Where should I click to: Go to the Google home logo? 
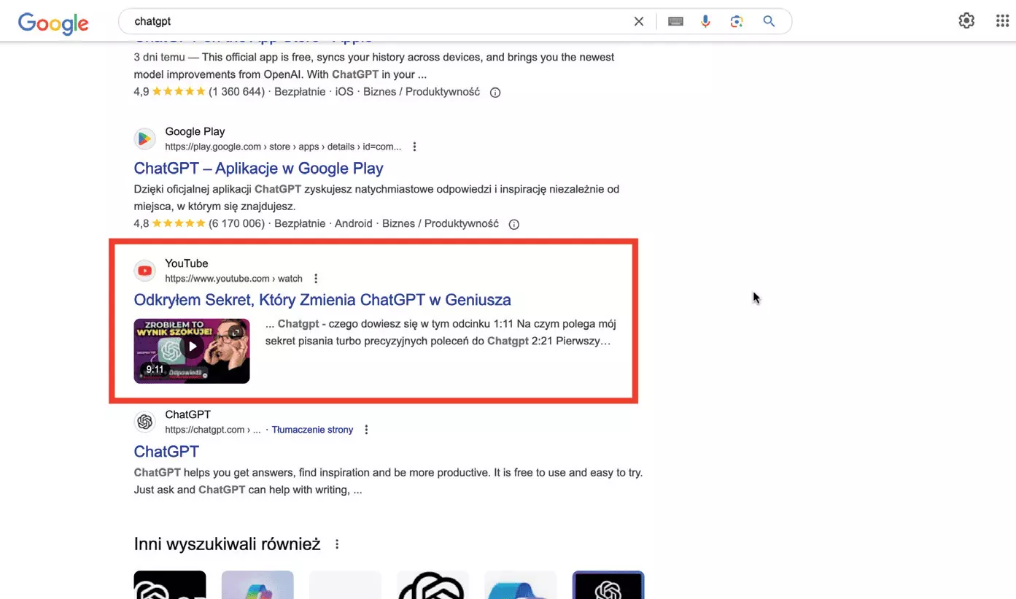[x=53, y=22]
